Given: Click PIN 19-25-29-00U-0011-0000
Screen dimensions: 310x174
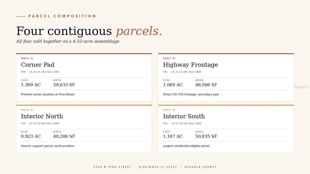Looking at the screenshot, I should pyautogui.click(x=182, y=72).
